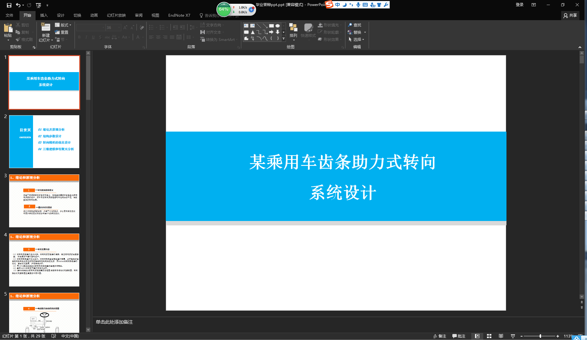Open the 选择 select dropdown
This screenshot has height=340, width=587.
[356, 39]
